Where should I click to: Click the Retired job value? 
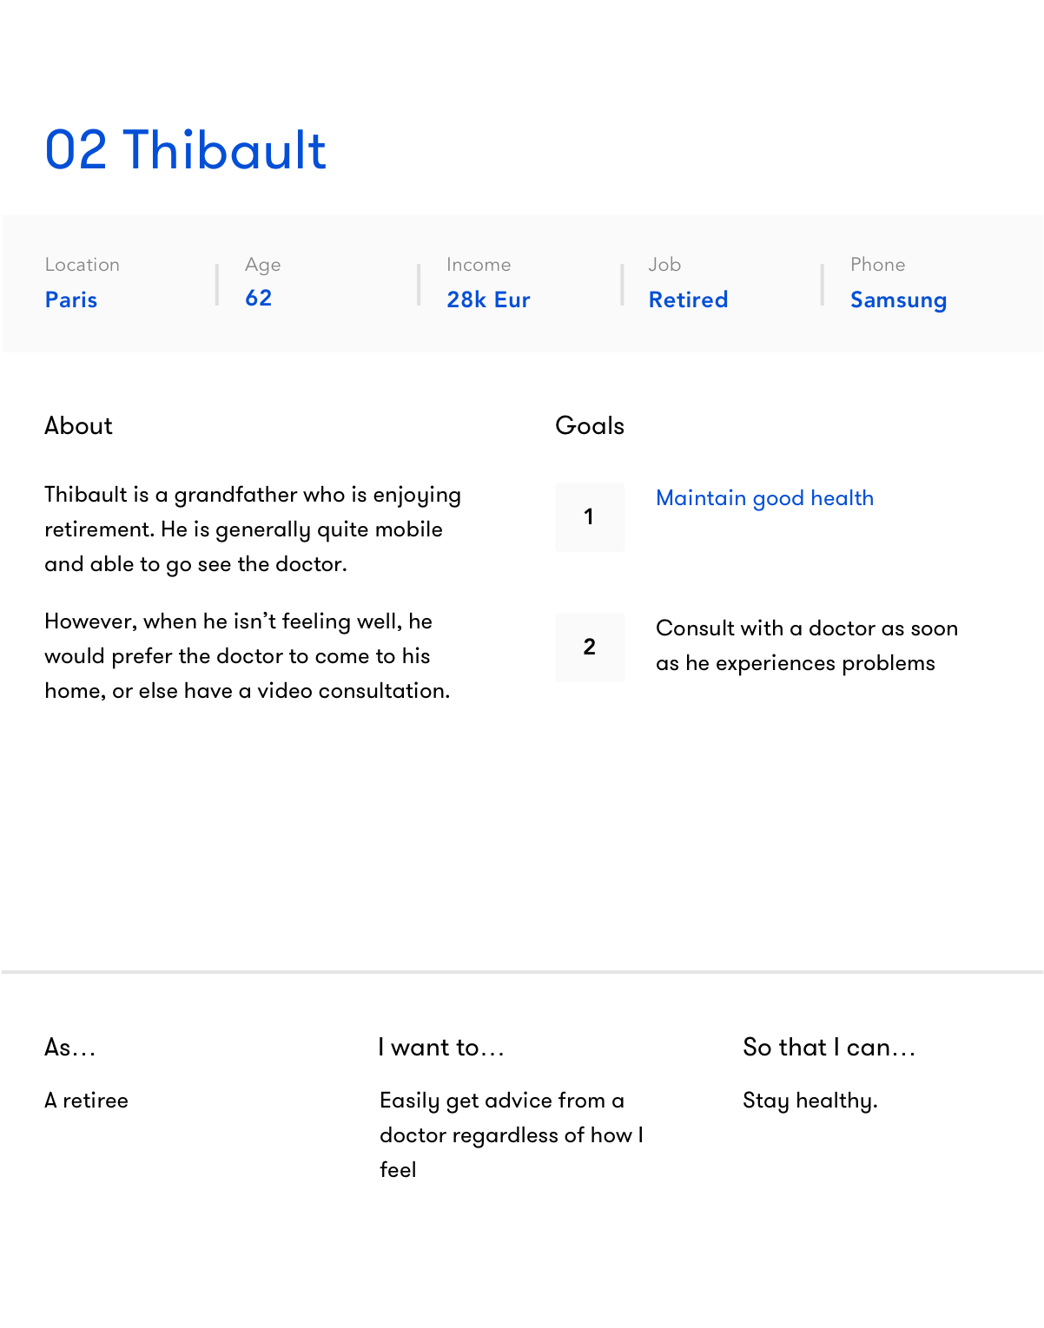[688, 299]
